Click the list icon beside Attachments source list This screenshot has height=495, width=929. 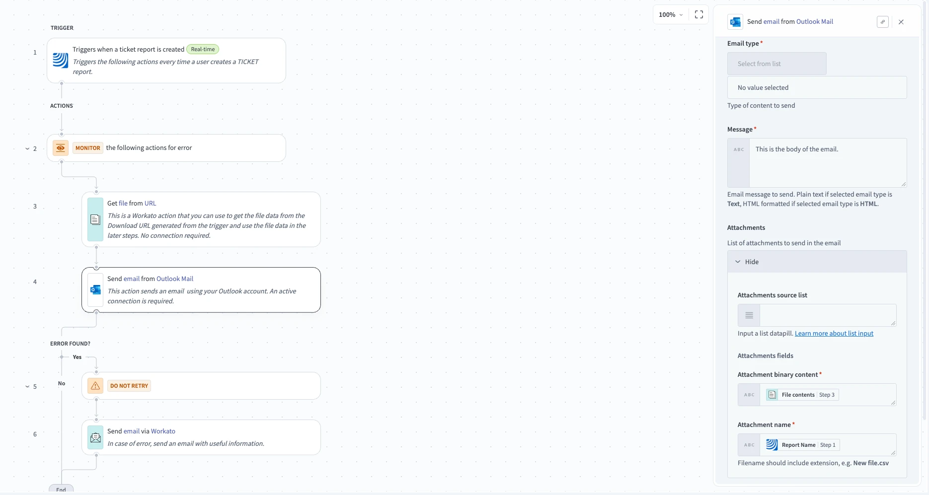click(x=749, y=315)
